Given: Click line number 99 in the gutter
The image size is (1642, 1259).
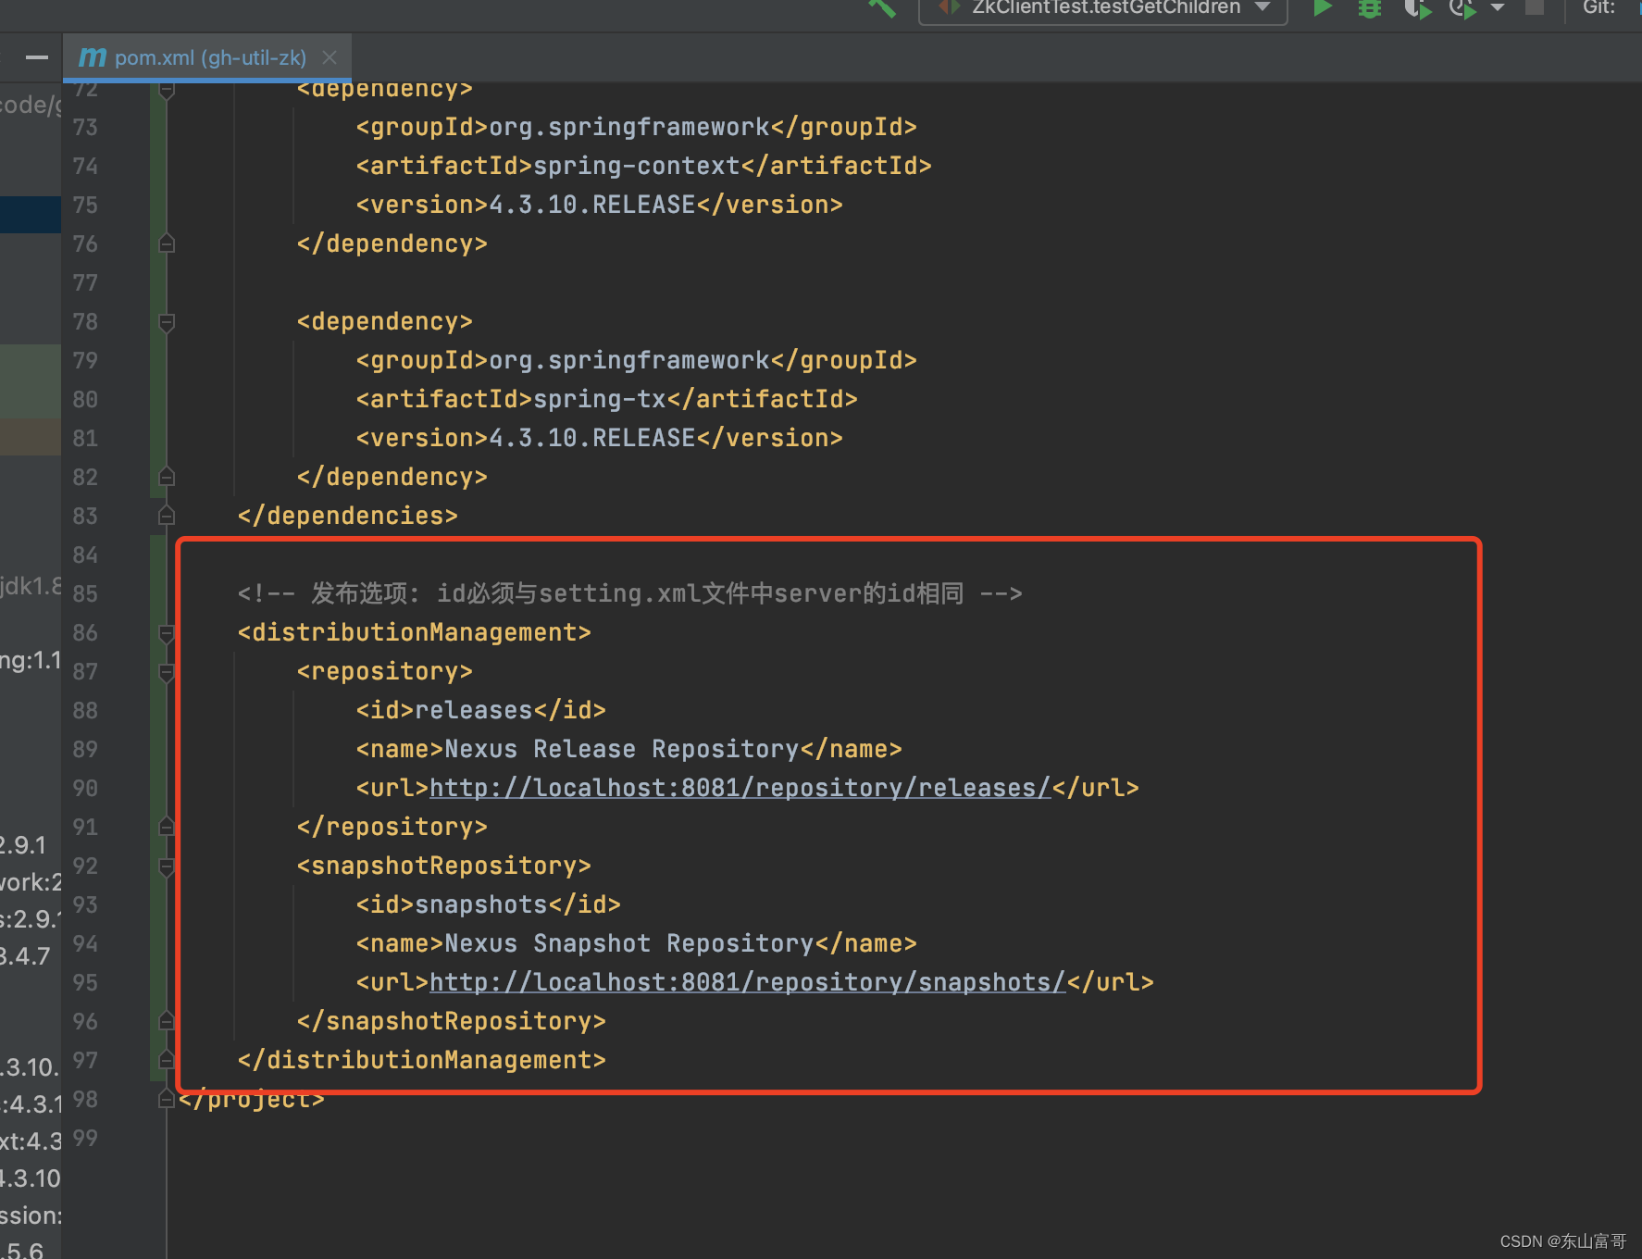Looking at the screenshot, I should [x=85, y=1138].
